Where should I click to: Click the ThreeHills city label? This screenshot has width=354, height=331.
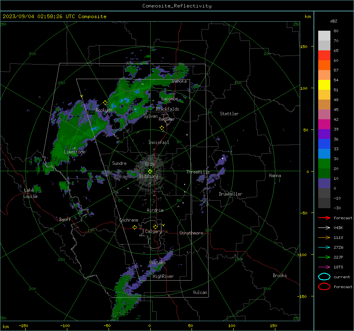[198, 172]
